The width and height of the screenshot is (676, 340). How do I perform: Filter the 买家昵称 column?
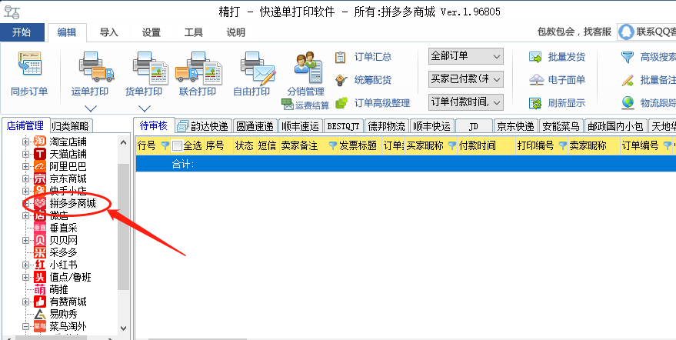click(x=451, y=146)
